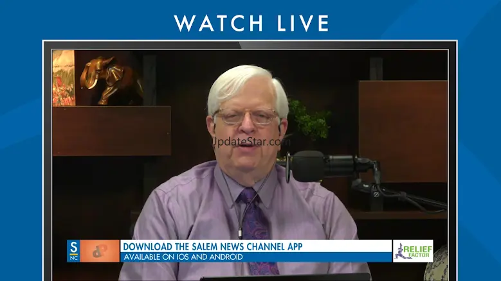
Task: Click the WATCH LIVE heading
Action: point(251,23)
